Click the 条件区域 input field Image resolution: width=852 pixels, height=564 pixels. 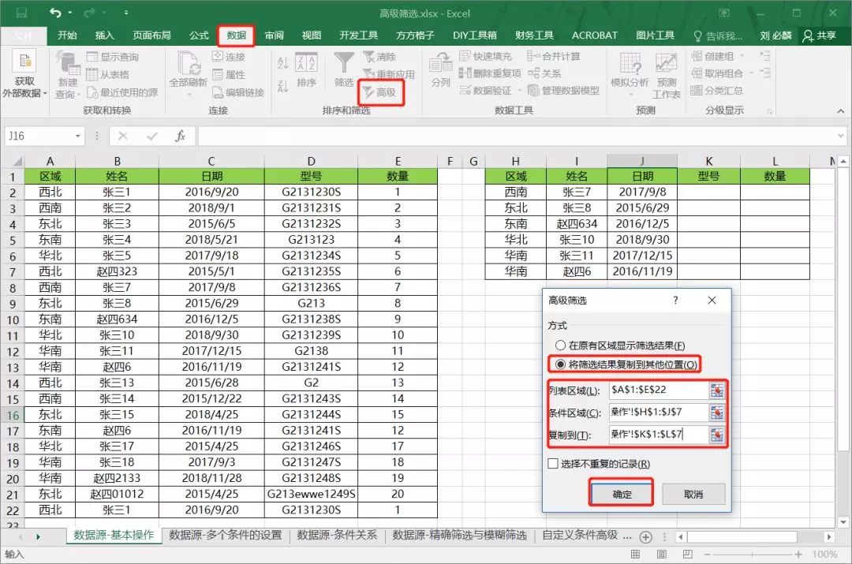(x=659, y=413)
